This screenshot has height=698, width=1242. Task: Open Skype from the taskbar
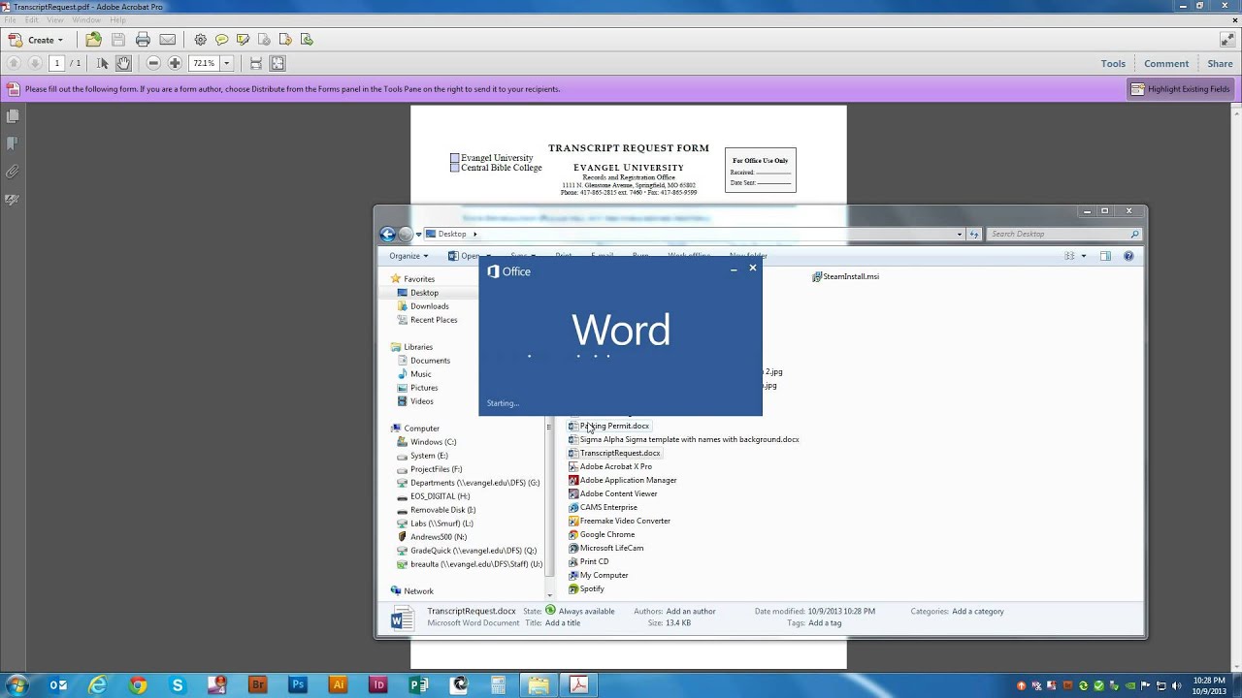coord(178,684)
